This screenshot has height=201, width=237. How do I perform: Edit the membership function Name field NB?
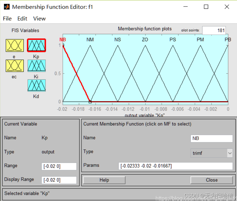[212, 138]
